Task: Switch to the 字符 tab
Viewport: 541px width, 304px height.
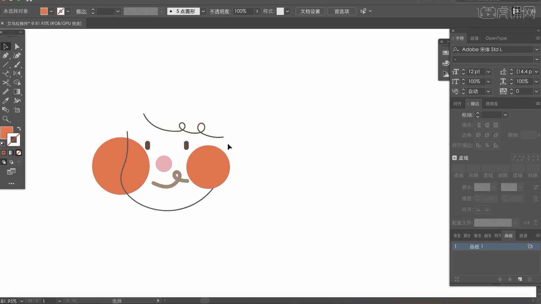Action: 460,38
